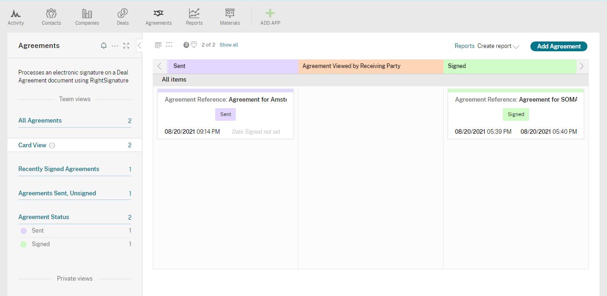
Task: Open the Materials app
Action: pos(230,14)
